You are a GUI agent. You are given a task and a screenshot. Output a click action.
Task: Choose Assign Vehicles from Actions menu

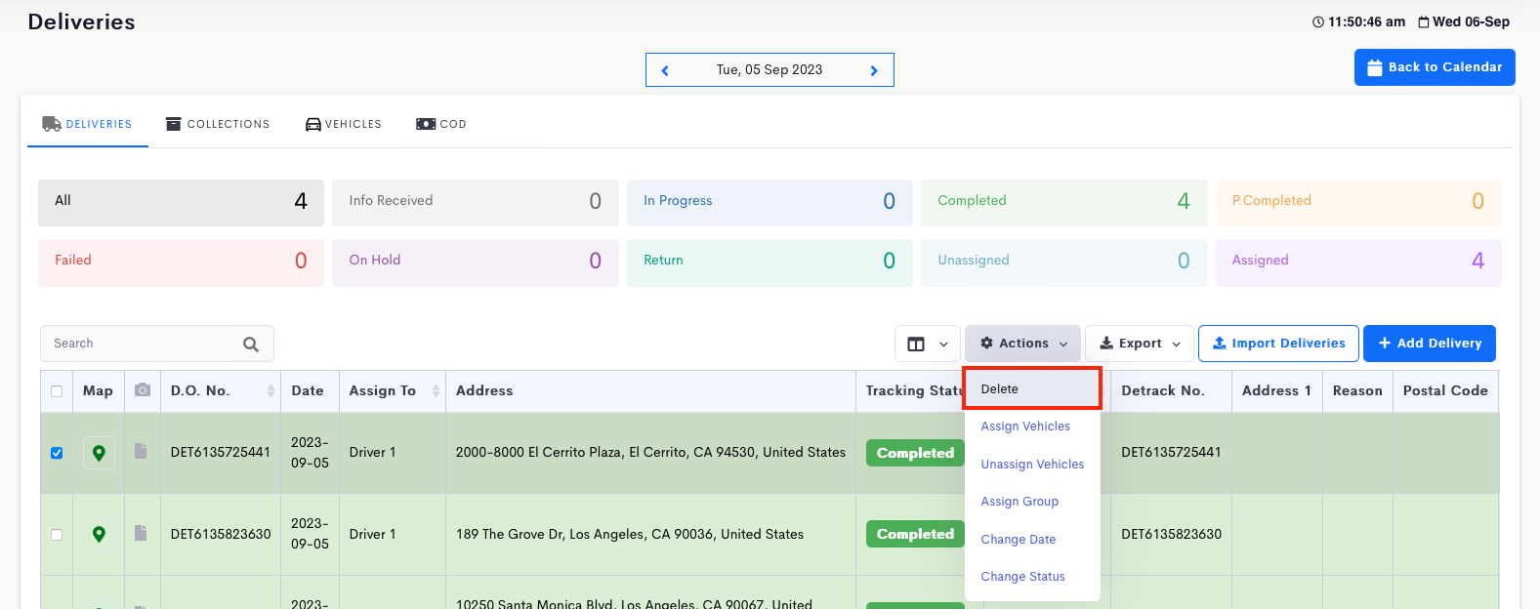pyautogui.click(x=1025, y=426)
